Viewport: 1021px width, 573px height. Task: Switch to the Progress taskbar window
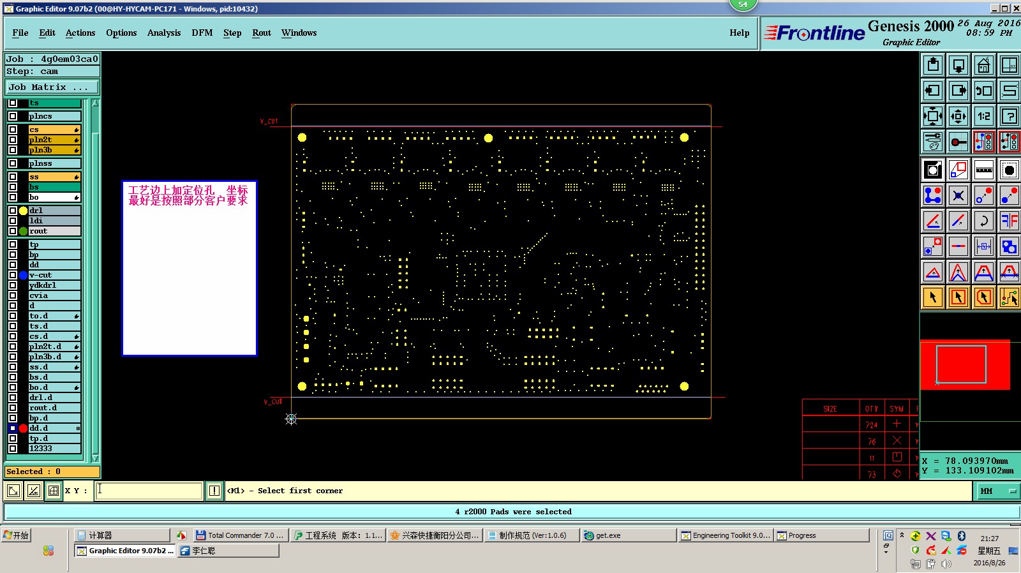pyautogui.click(x=822, y=535)
